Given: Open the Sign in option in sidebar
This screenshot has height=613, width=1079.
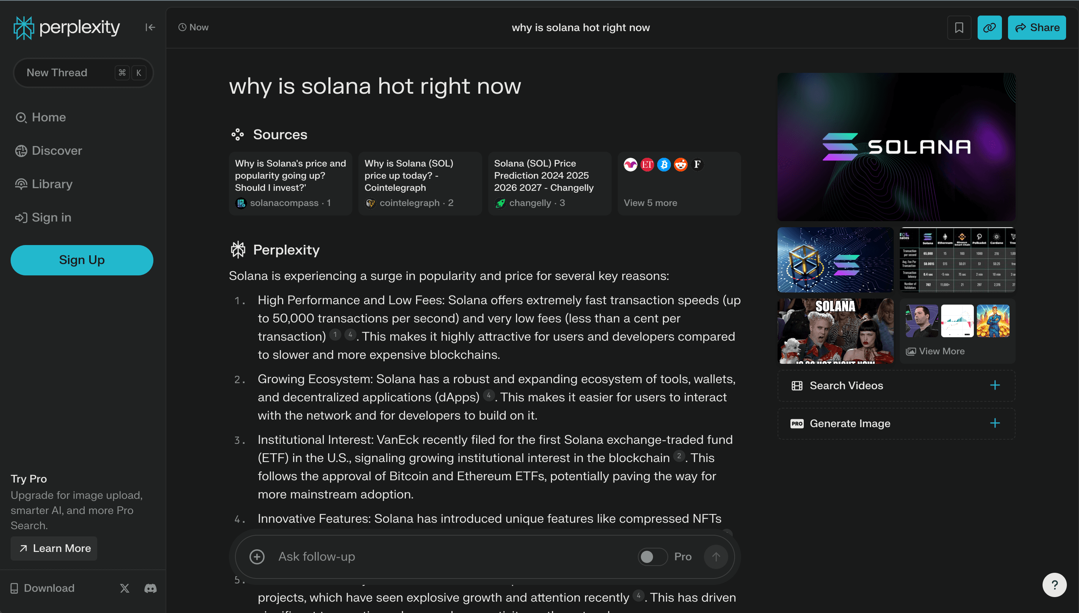Looking at the screenshot, I should 43,218.
